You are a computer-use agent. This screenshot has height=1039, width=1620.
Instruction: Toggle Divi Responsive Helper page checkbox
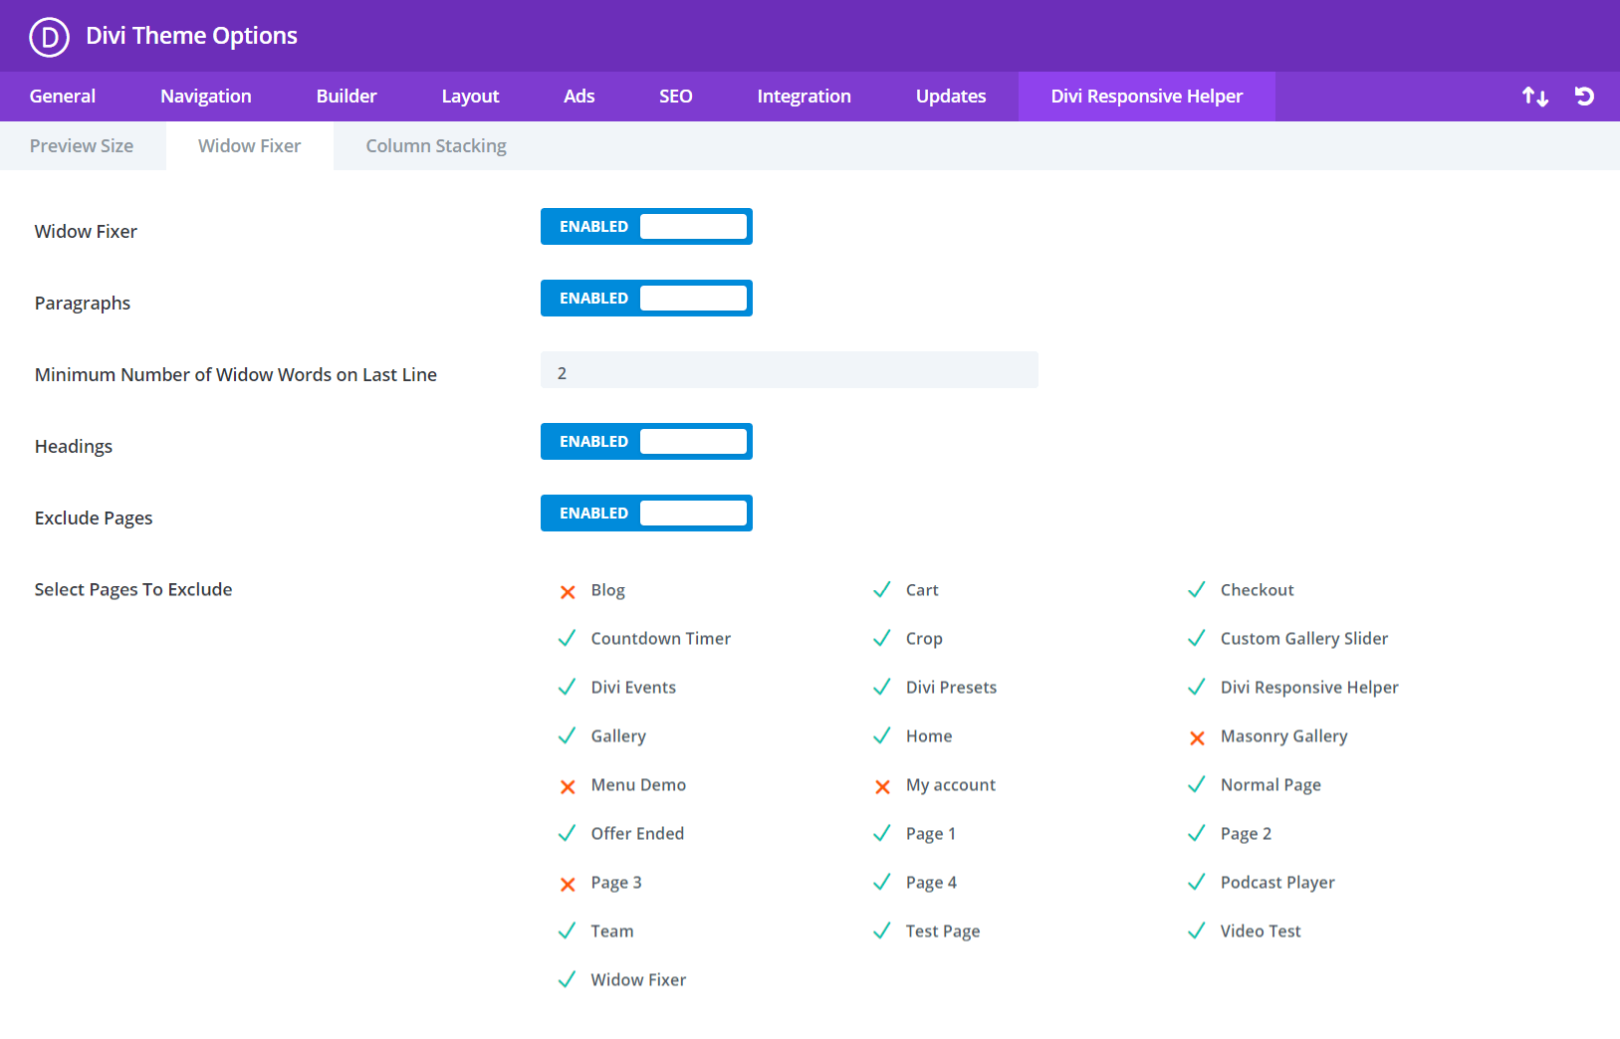point(1197,688)
